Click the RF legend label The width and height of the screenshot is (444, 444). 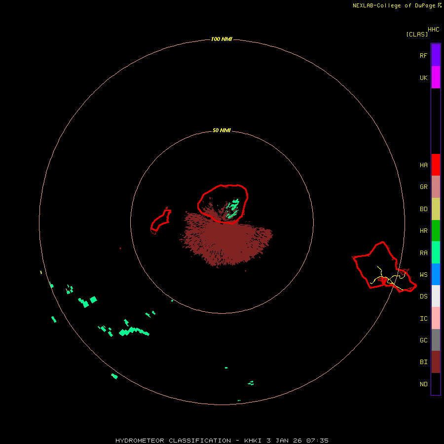click(x=423, y=55)
